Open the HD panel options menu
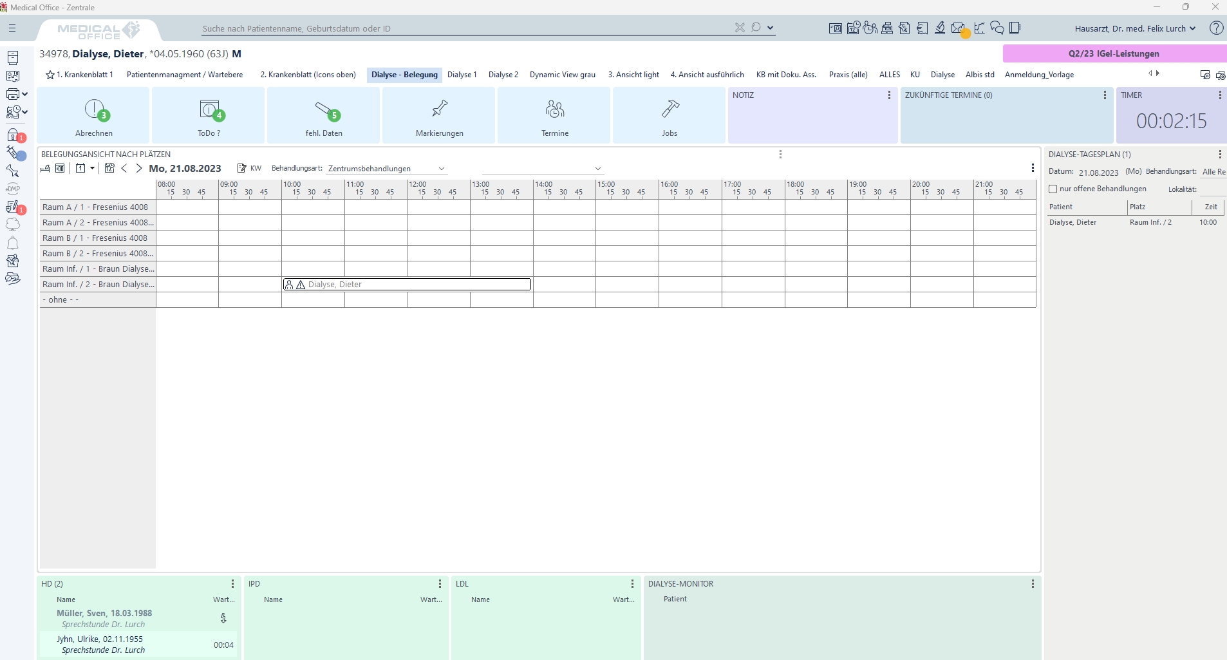The width and height of the screenshot is (1227, 660). 232,584
